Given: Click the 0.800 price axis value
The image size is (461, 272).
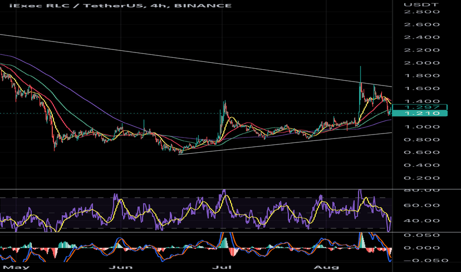Looking at the screenshot, I should [421, 139].
